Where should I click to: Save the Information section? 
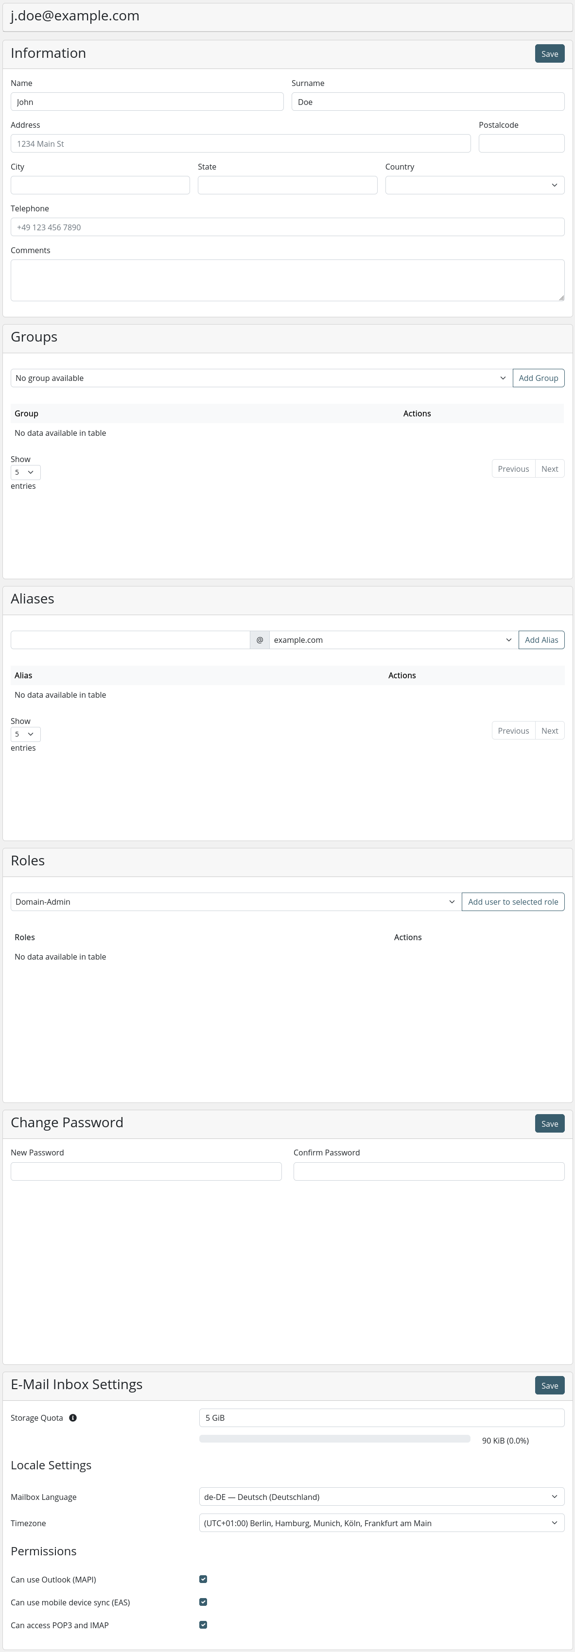tap(549, 54)
